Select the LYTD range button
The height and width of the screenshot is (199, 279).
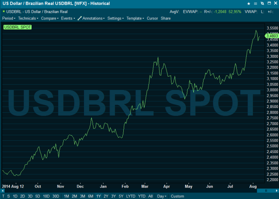click(x=131, y=196)
